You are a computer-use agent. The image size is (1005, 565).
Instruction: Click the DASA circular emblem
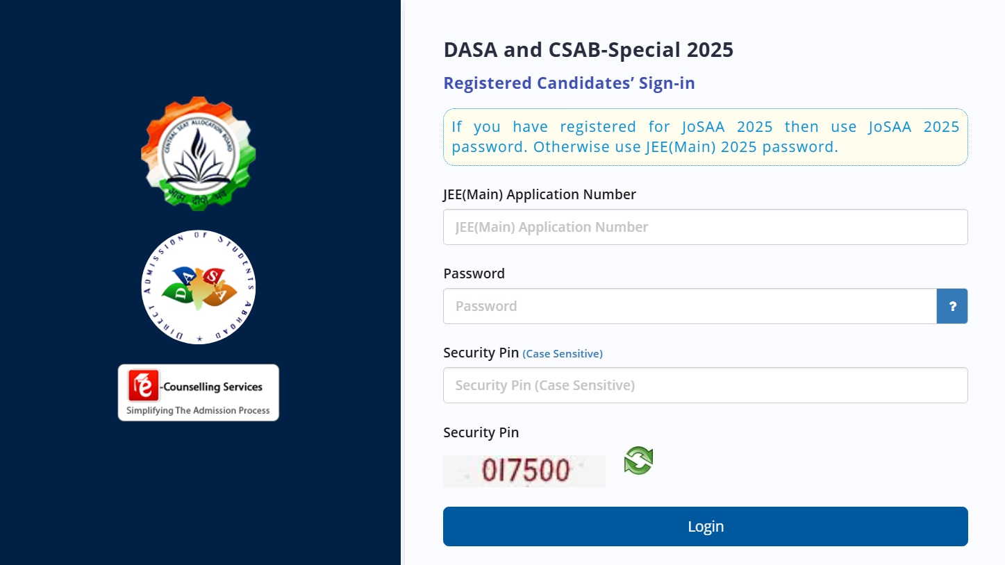pyautogui.click(x=199, y=287)
